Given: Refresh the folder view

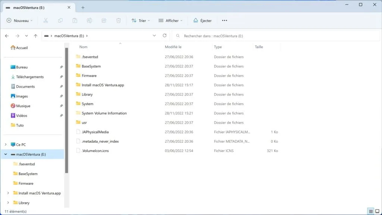Looking at the screenshot, I should (165, 36).
